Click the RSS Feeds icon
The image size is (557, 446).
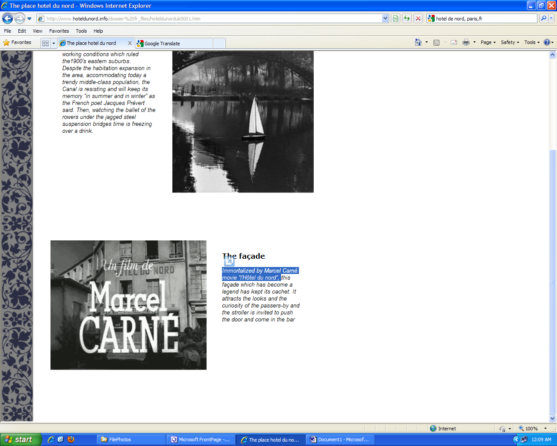pos(436,42)
